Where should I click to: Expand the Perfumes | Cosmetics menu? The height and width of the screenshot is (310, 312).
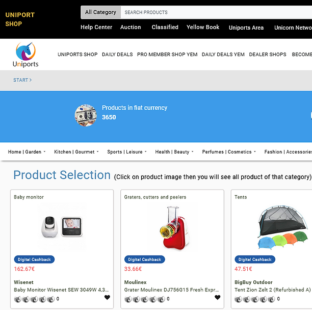pyautogui.click(x=229, y=152)
